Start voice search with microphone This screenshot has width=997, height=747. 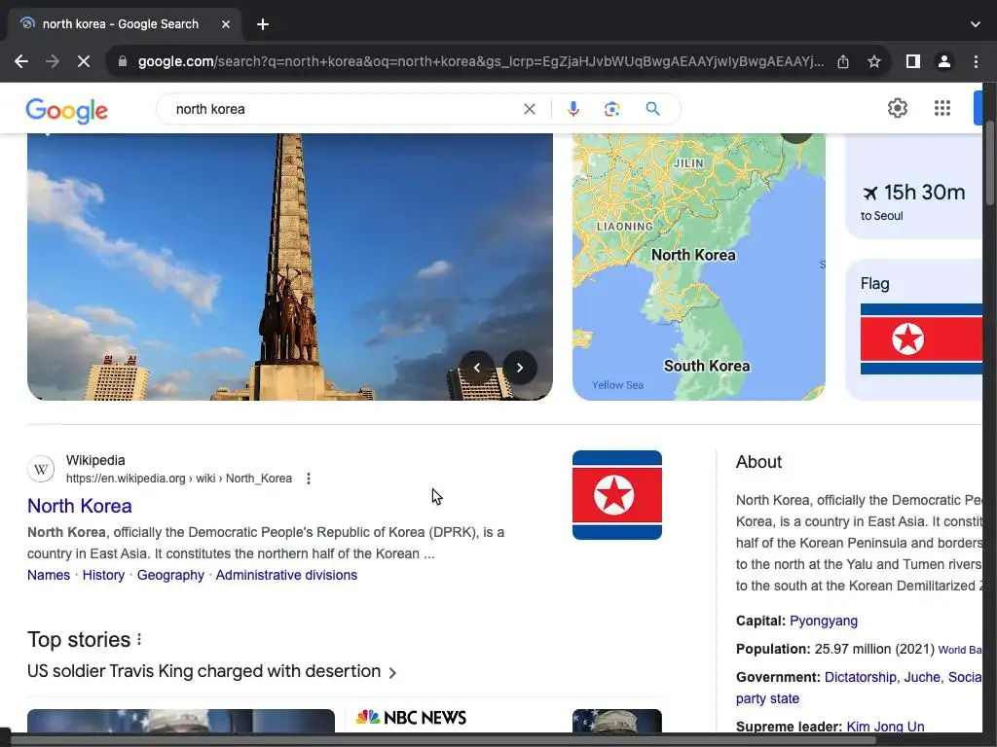click(572, 109)
